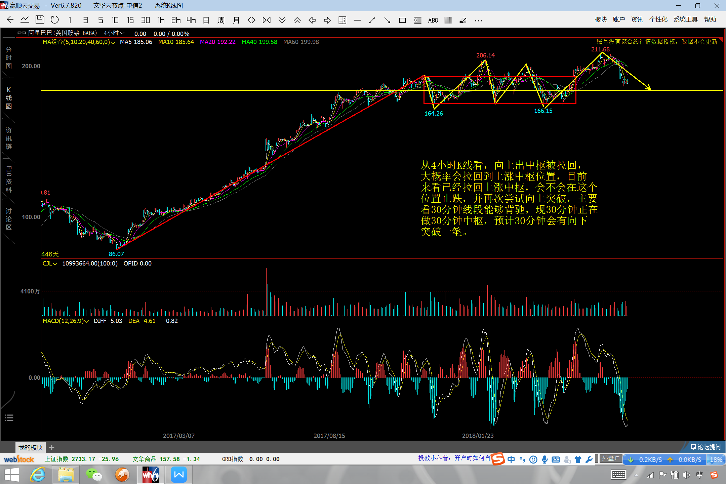Screen dimensions: 726x484
Task: Click the refresh chart icon
Action: point(54,20)
